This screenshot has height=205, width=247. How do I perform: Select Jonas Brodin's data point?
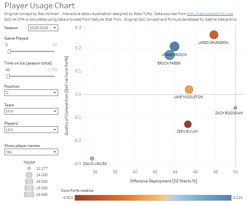click(175, 47)
